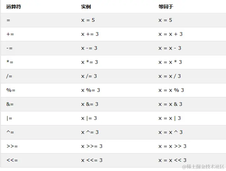This screenshot has width=226, height=171.
Task: Click the equivalent x = x ^ 3
Action: pyautogui.click(x=170, y=132)
